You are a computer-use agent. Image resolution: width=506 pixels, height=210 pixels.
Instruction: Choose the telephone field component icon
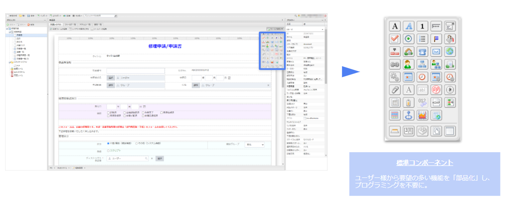pos(422,51)
